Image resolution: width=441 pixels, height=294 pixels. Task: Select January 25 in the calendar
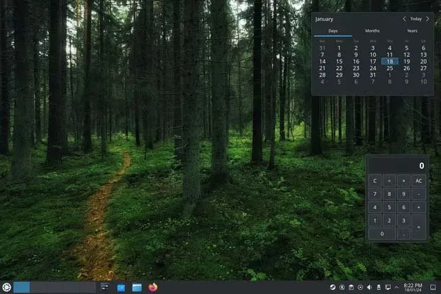point(390,68)
